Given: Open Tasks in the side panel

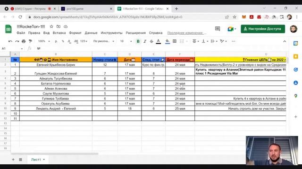Looking at the screenshot, I should 296,69.
